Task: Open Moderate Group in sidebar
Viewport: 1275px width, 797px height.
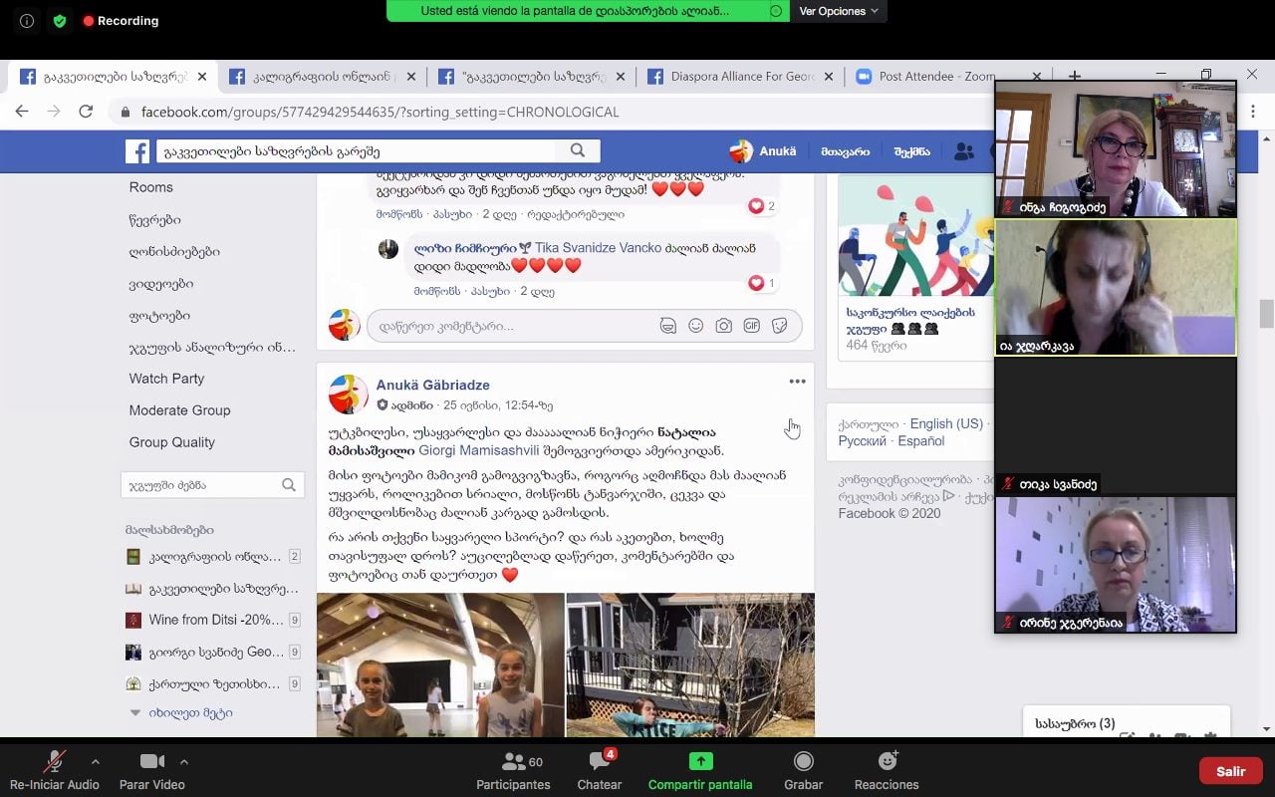Action: point(179,410)
